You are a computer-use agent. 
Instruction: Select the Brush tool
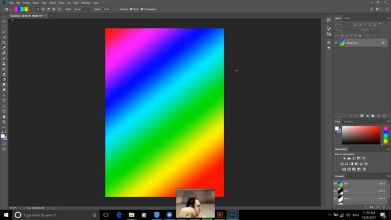(4, 58)
